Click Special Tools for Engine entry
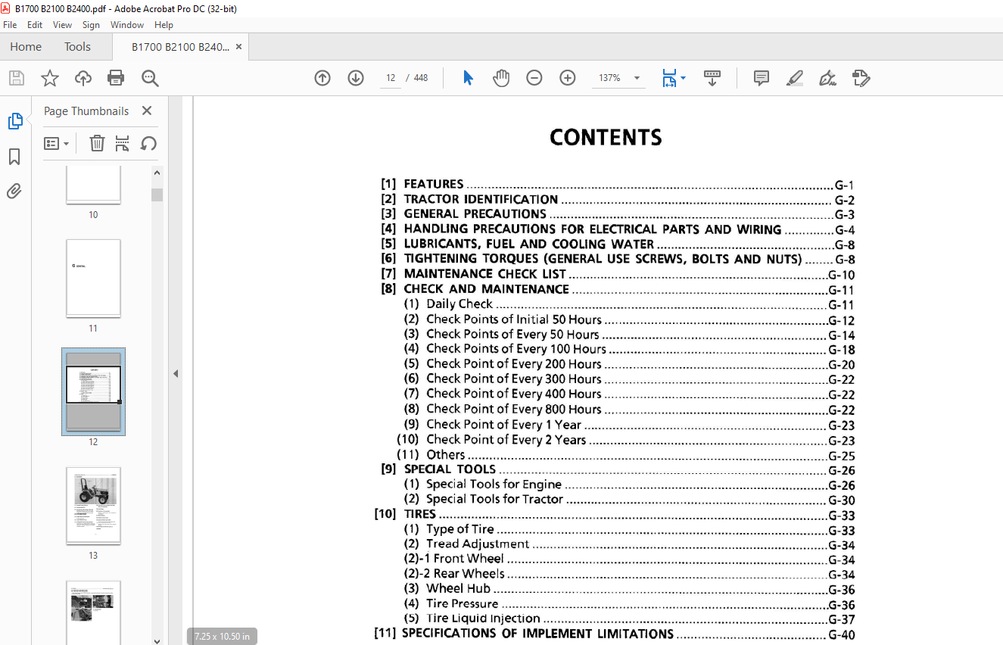1003x645 pixels. coord(628,485)
